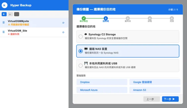Click the green checkmark step 1 circle
Viewport: 187px width, 108px height.
(x=84, y=18)
